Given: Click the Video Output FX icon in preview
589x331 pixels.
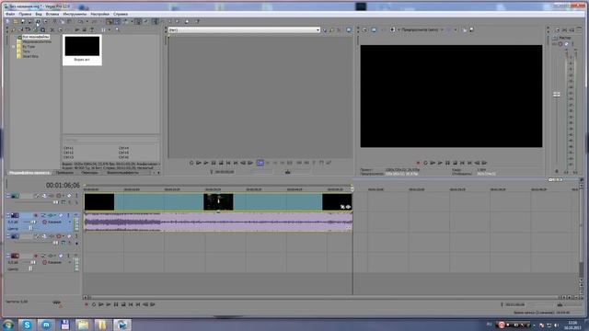Looking at the screenshot, I should (384, 29).
